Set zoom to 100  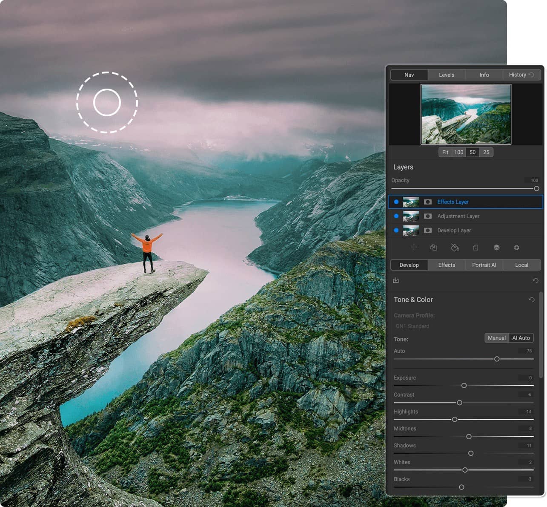[458, 152]
